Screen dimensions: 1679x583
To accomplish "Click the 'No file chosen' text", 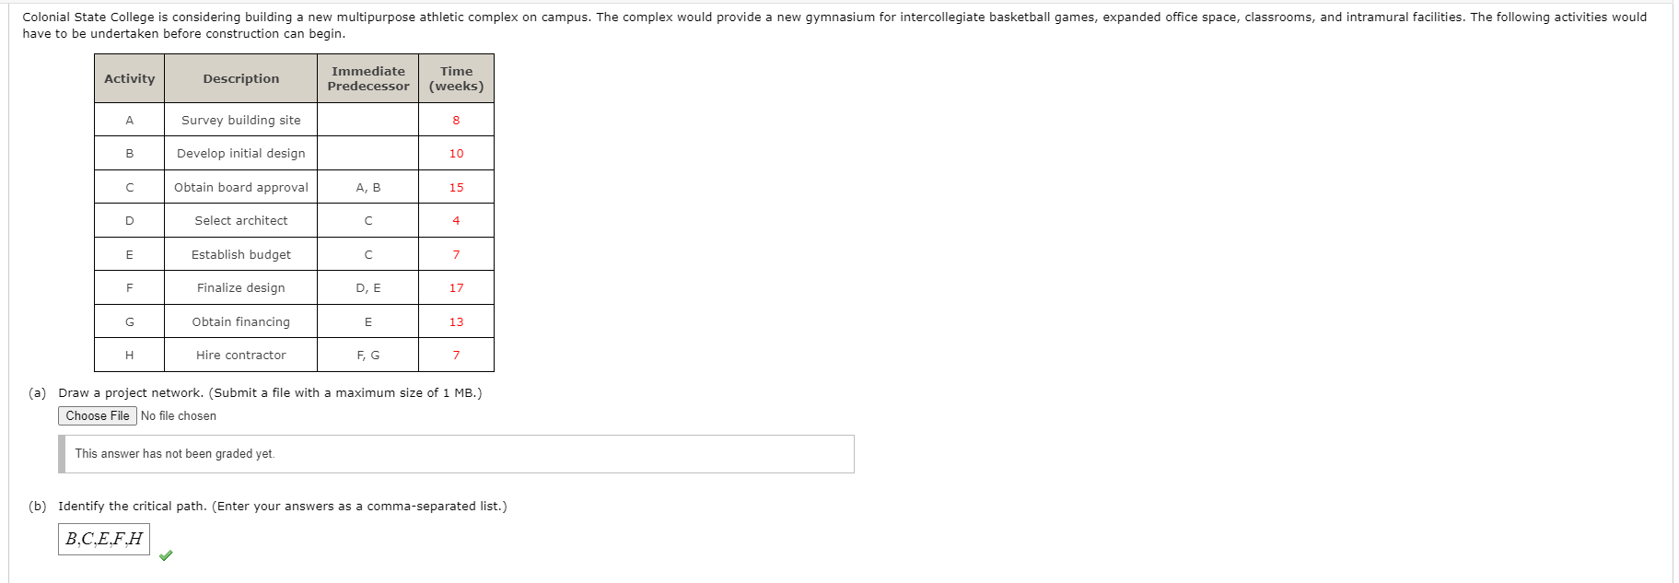I will point(179,416).
